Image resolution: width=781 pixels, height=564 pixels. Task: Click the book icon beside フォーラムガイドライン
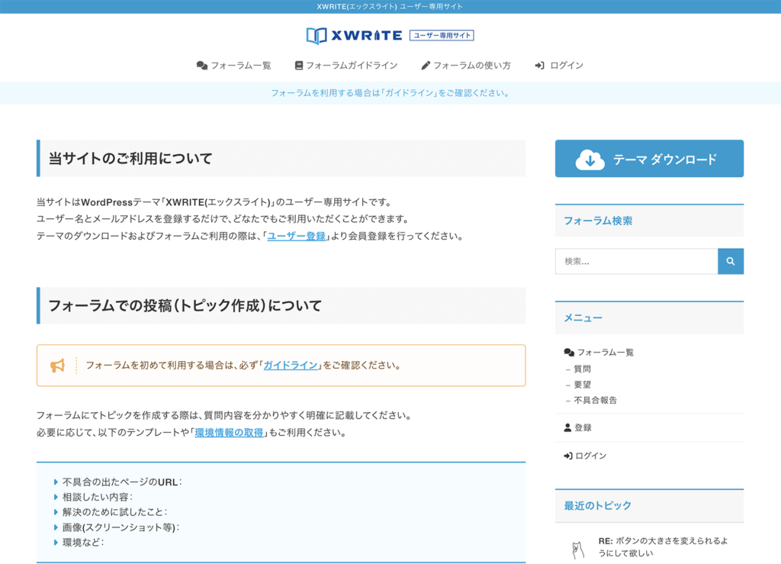coord(297,65)
